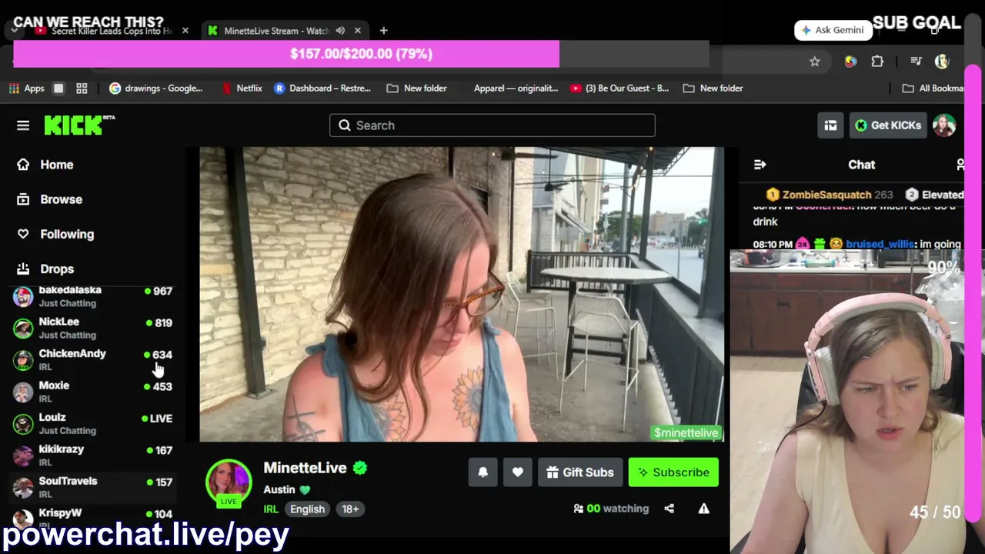This screenshot has height=554, width=985.
Task: Open the Kick profile avatar menu
Action: (944, 125)
